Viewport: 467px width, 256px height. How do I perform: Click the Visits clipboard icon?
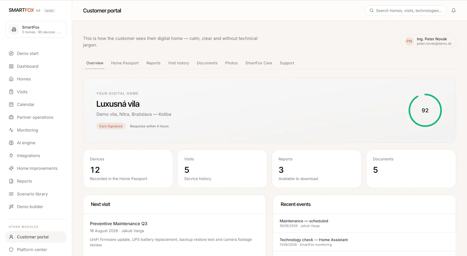11,92
